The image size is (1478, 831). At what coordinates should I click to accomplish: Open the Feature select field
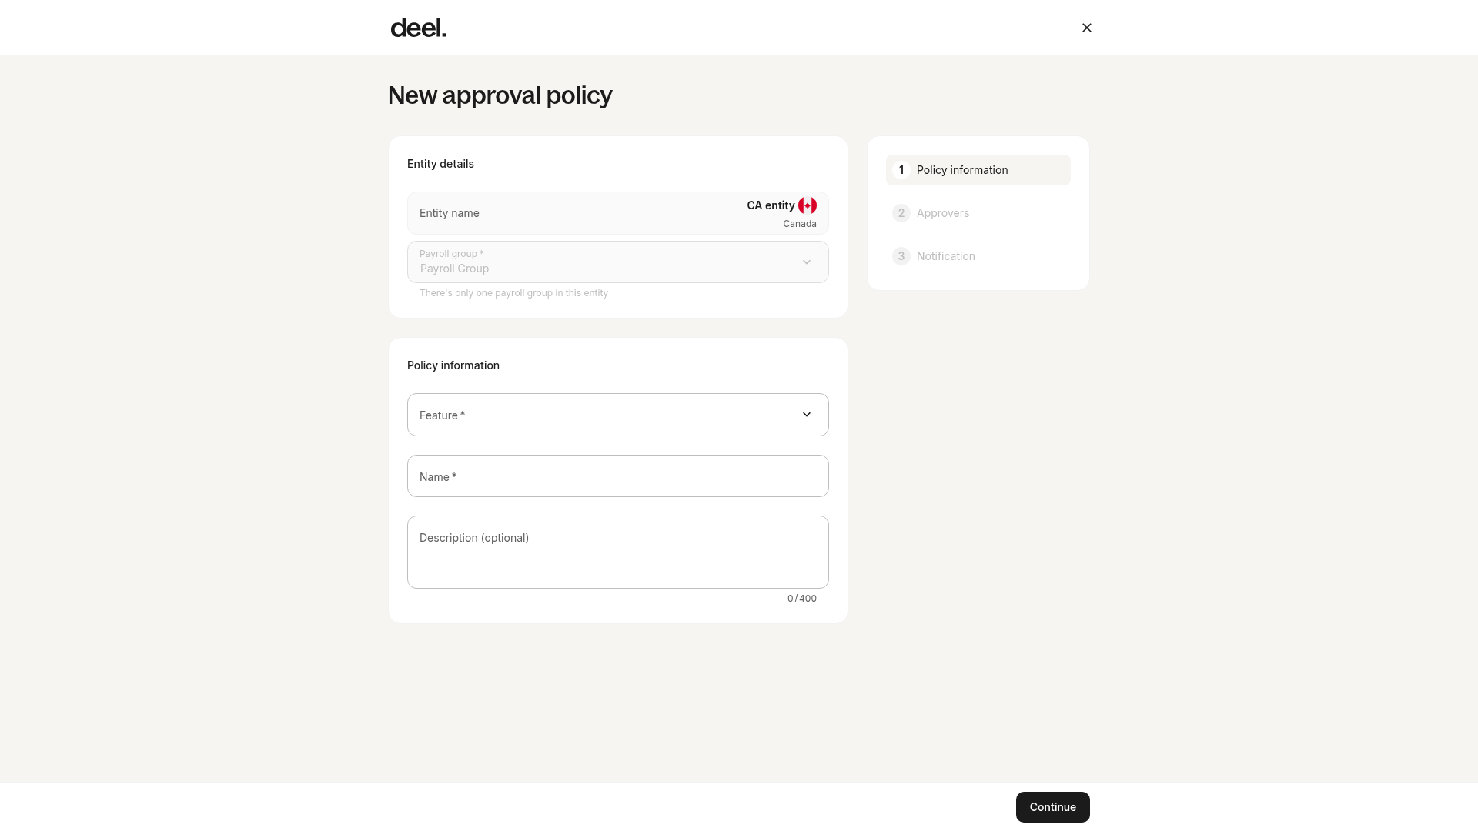617,415
